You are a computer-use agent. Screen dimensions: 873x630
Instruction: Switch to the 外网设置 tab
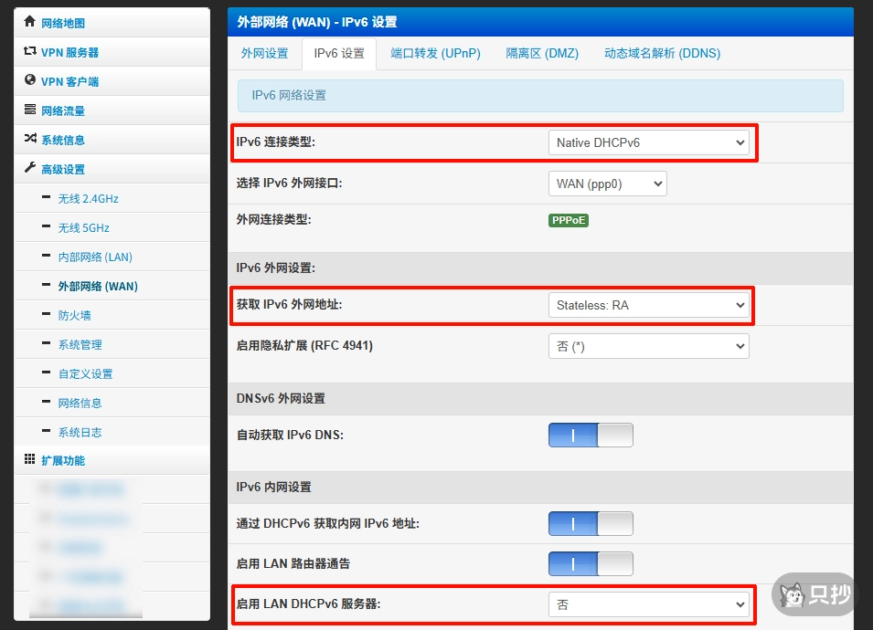264,53
